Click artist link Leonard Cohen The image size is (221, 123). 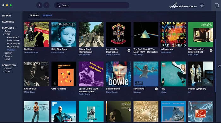31,52
